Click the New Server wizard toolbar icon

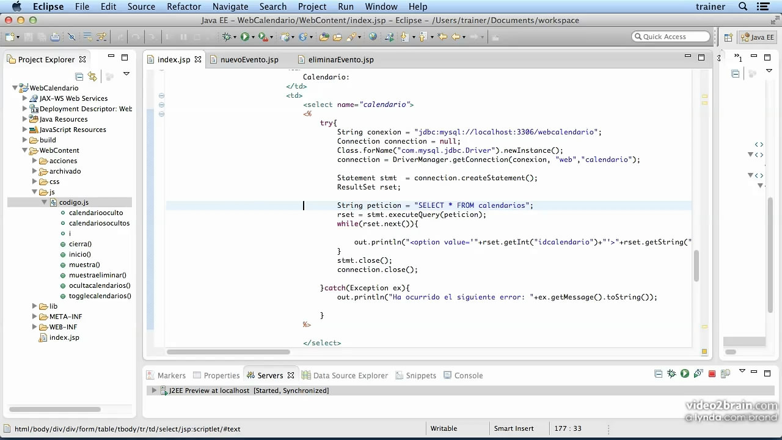tap(285, 37)
